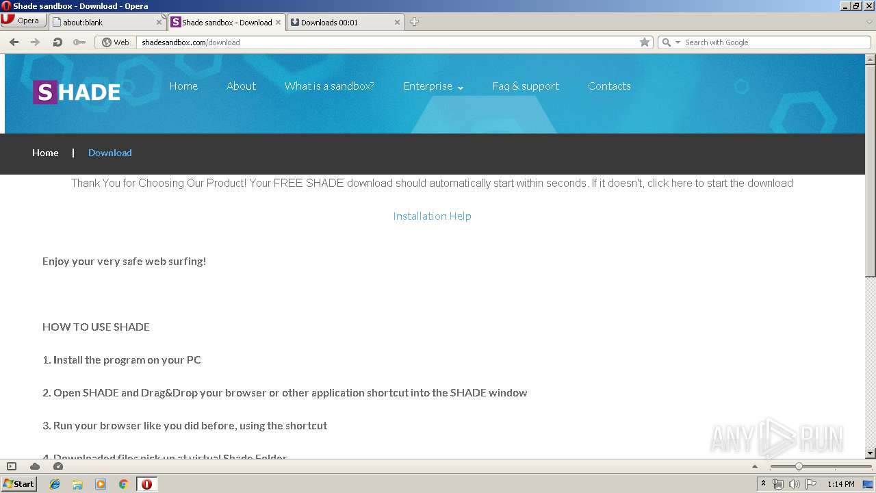Select step 3 'Run your browser' text

click(x=185, y=426)
